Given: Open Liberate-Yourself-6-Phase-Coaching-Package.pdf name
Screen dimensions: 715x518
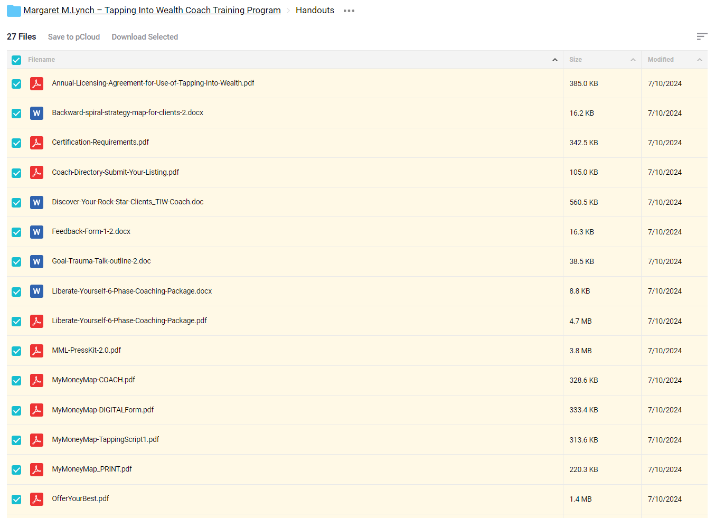Looking at the screenshot, I should click(x=129, y=321).
